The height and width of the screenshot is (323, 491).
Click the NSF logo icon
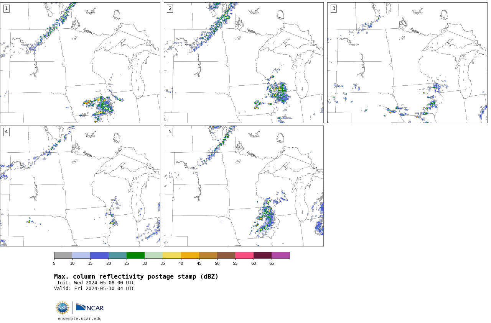pos(62,308)
